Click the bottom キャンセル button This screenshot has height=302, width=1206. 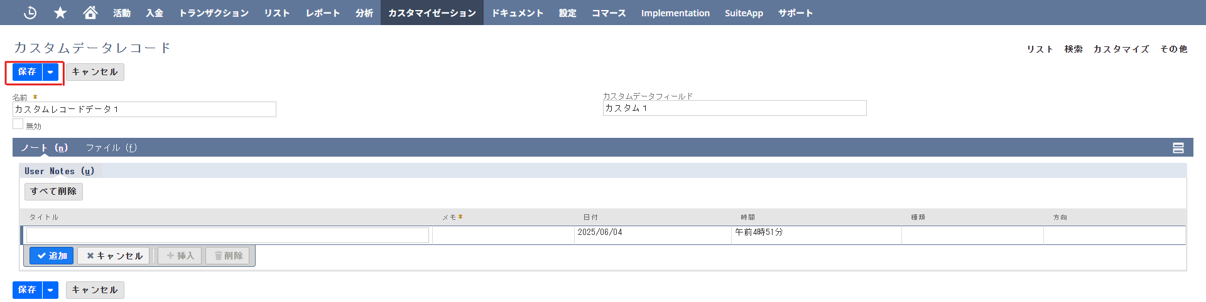point(95,290)
